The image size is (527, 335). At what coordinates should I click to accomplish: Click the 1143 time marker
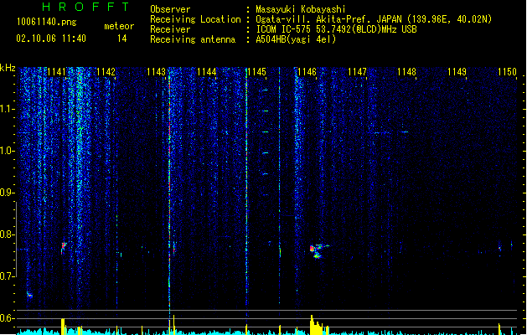click(157, 72)
